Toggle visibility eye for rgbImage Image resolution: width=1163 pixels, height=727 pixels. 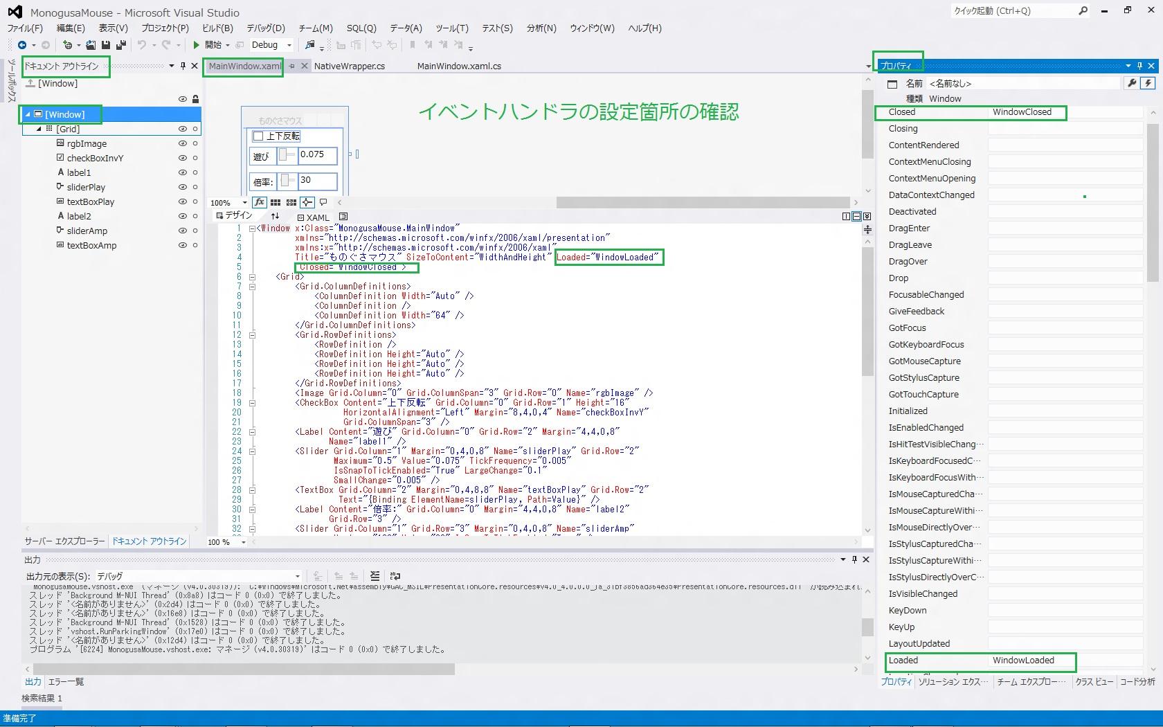[x=183, y=143]
